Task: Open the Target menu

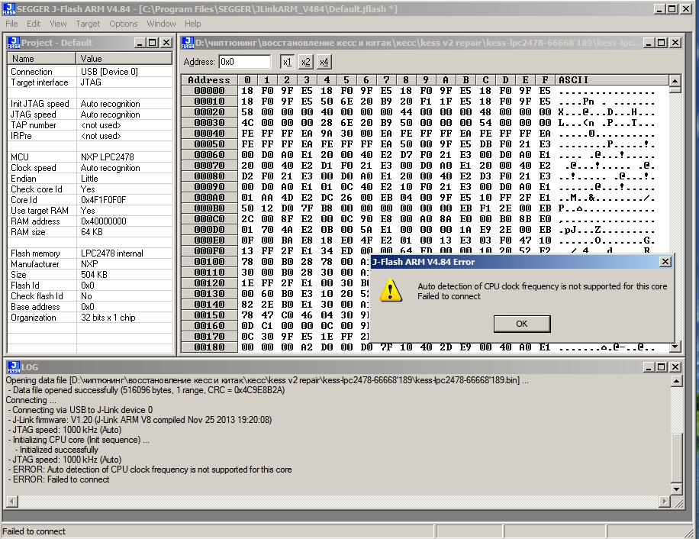Action: coord(88,24)
